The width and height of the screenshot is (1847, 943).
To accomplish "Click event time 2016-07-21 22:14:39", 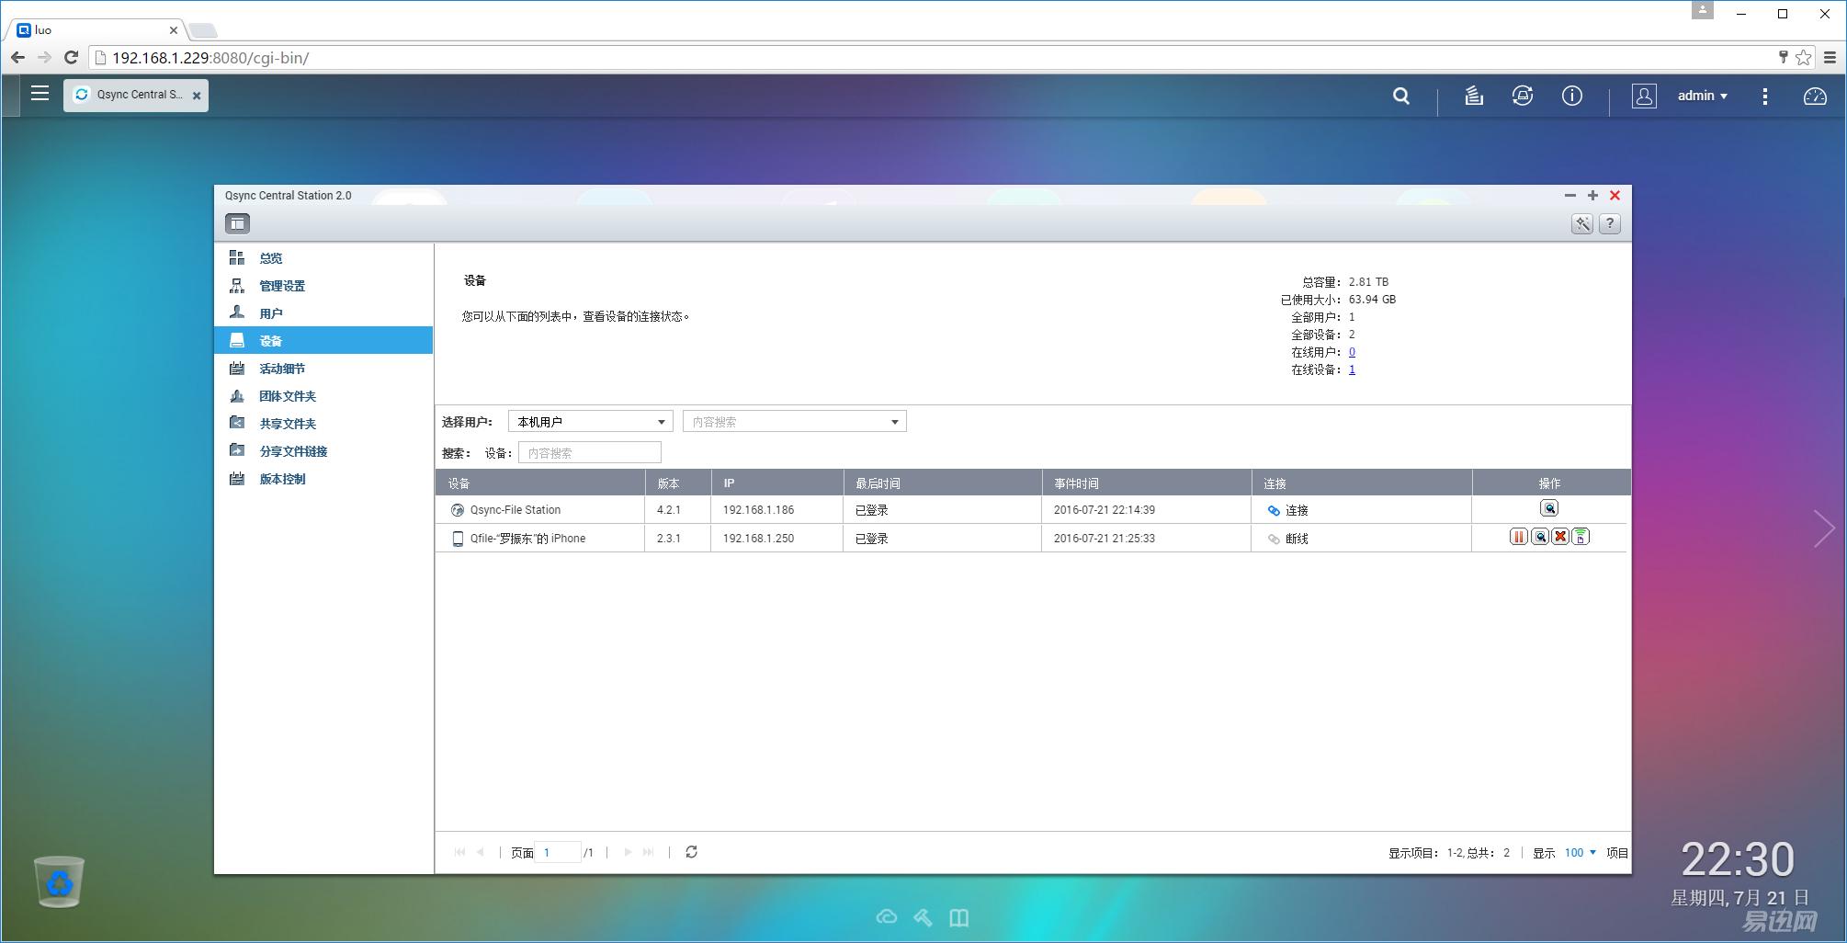I will (1105, 510).
